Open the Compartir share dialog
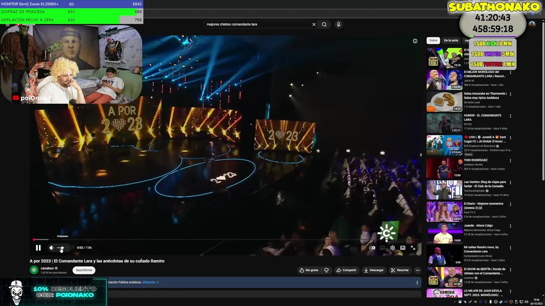 point(346,270)
